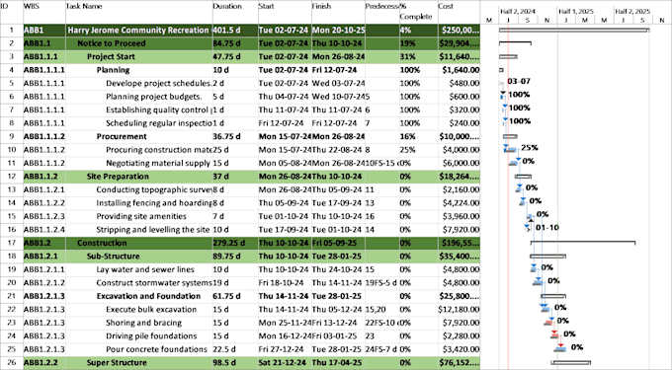This screenshot has width=672, height=370.
Task: Click the '$7,920.00' cost in the Shoring row
Action: 459,323
